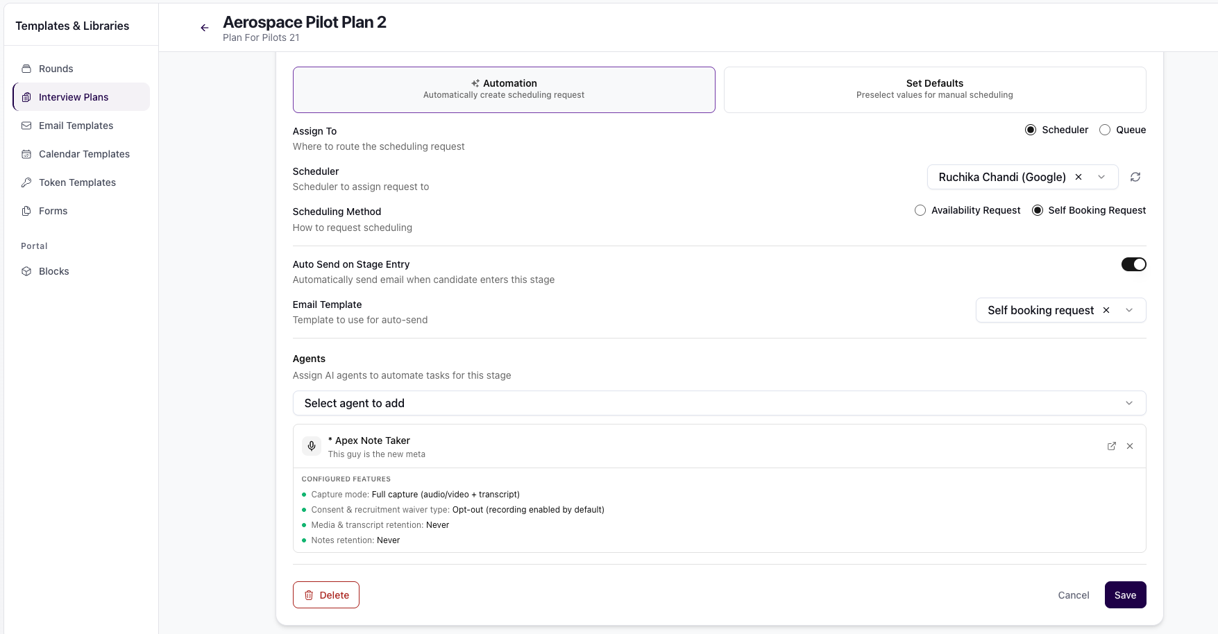This screenshot has height=634, width=1218.
Task: Expand the Email Template dropdown chevron
Action: click(x=1129, y=310)
